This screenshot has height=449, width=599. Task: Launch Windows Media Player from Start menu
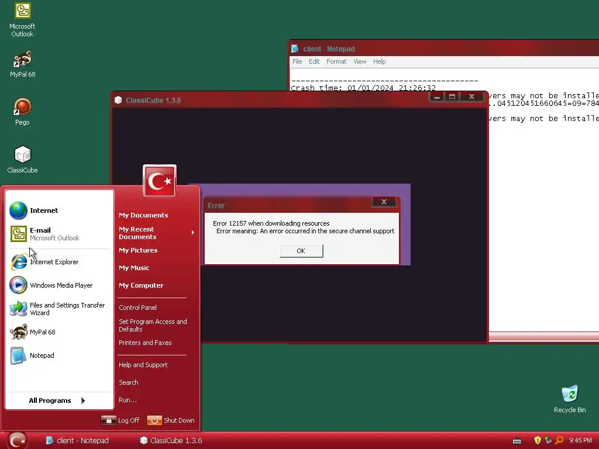pyautogui.click(x=60, y=285)
